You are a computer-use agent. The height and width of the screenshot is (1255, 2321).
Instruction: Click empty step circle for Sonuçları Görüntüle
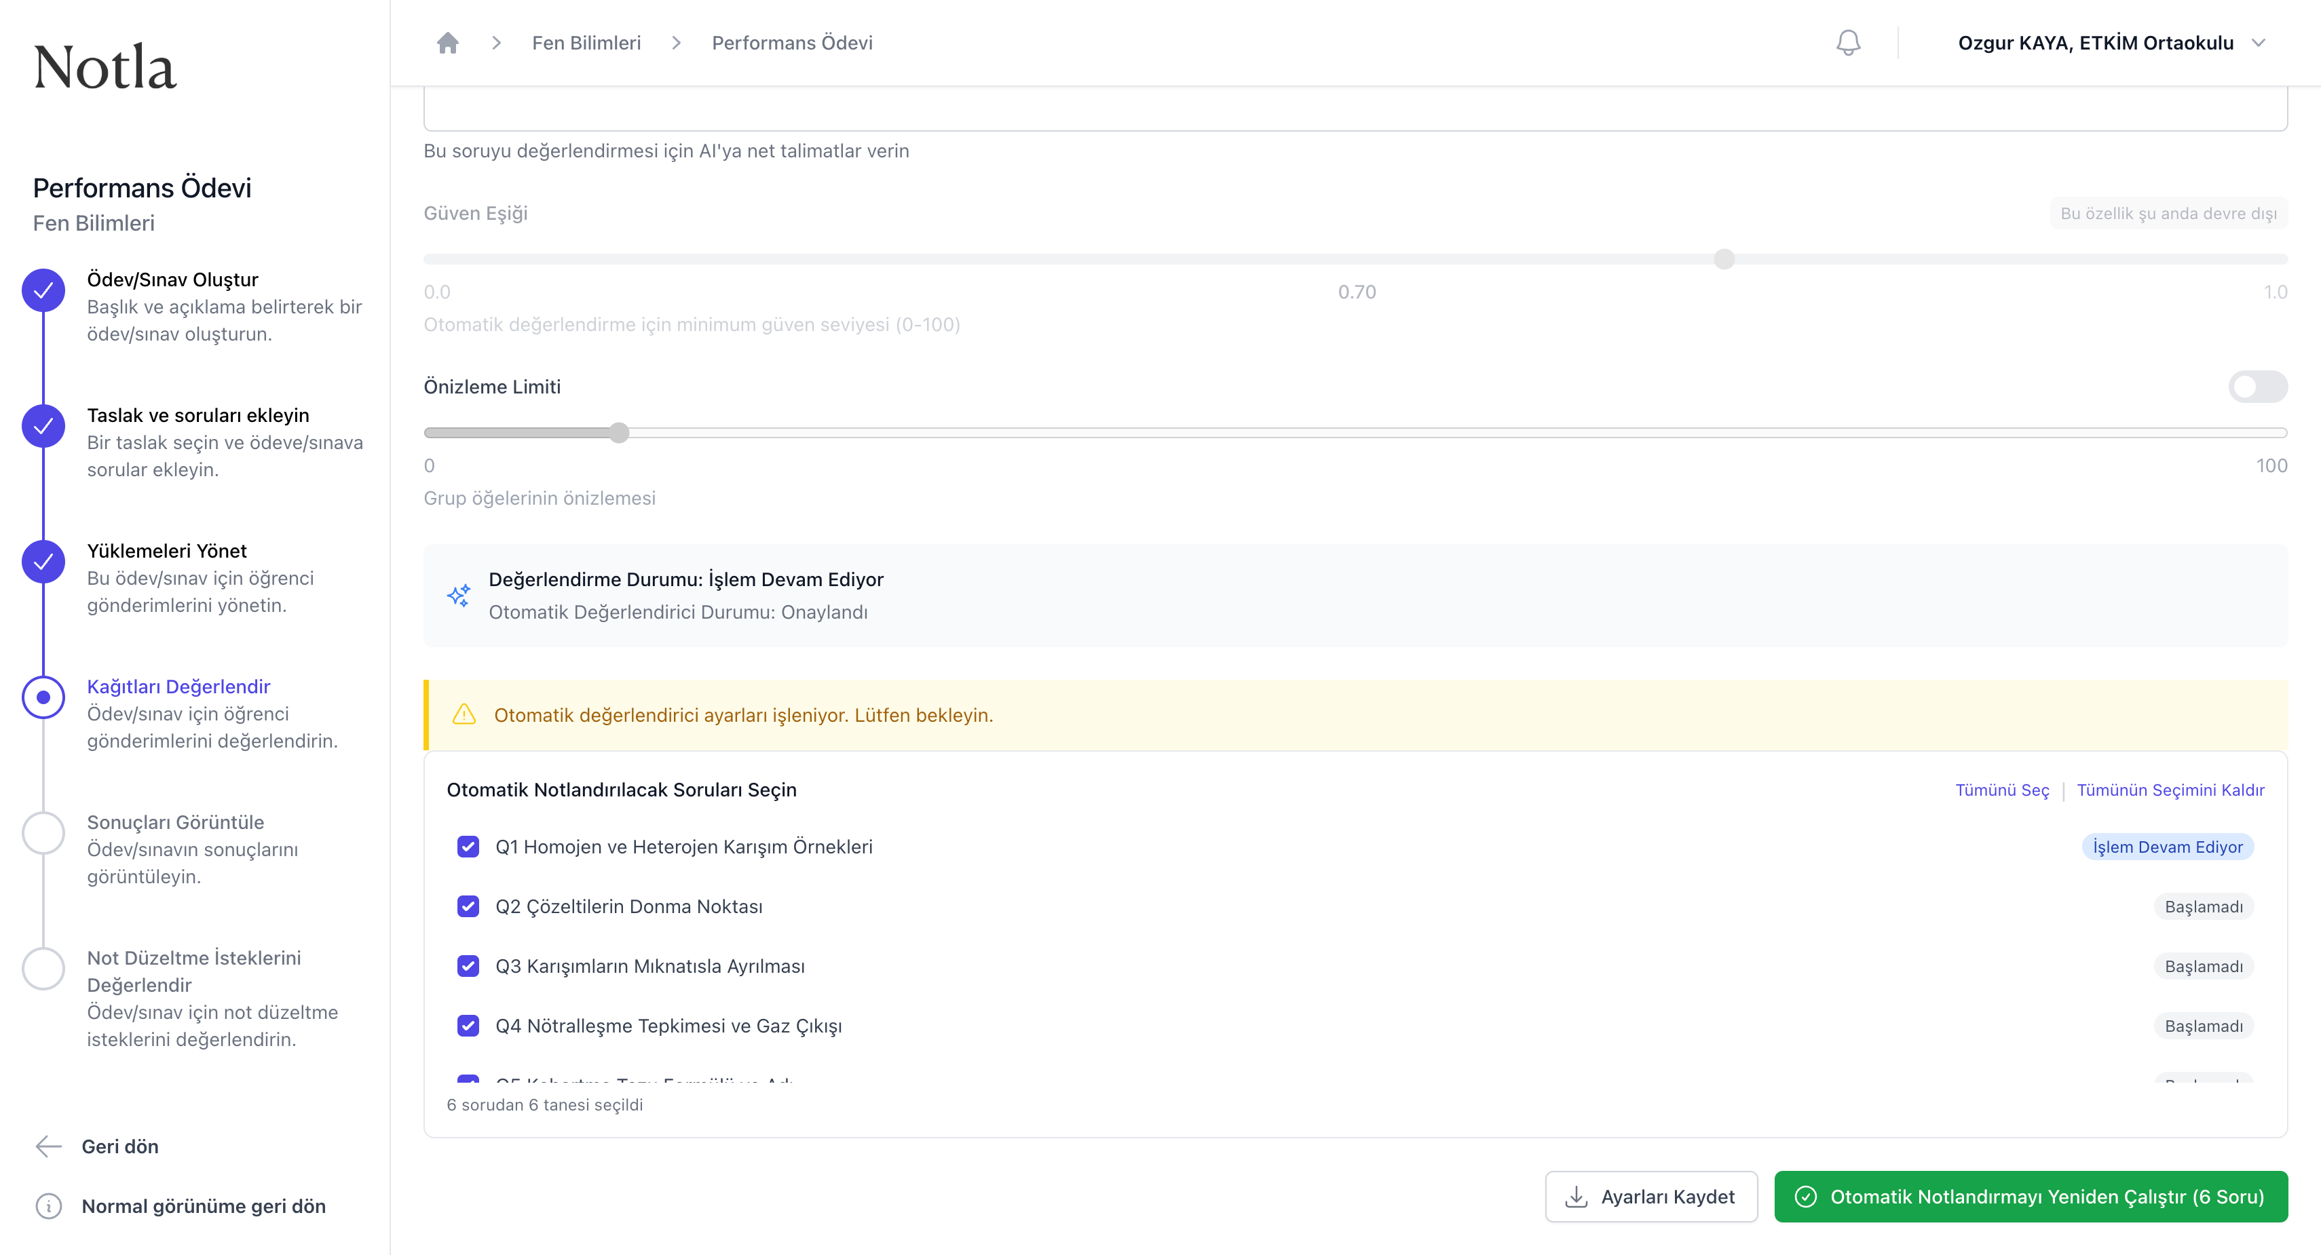(43, 833)
